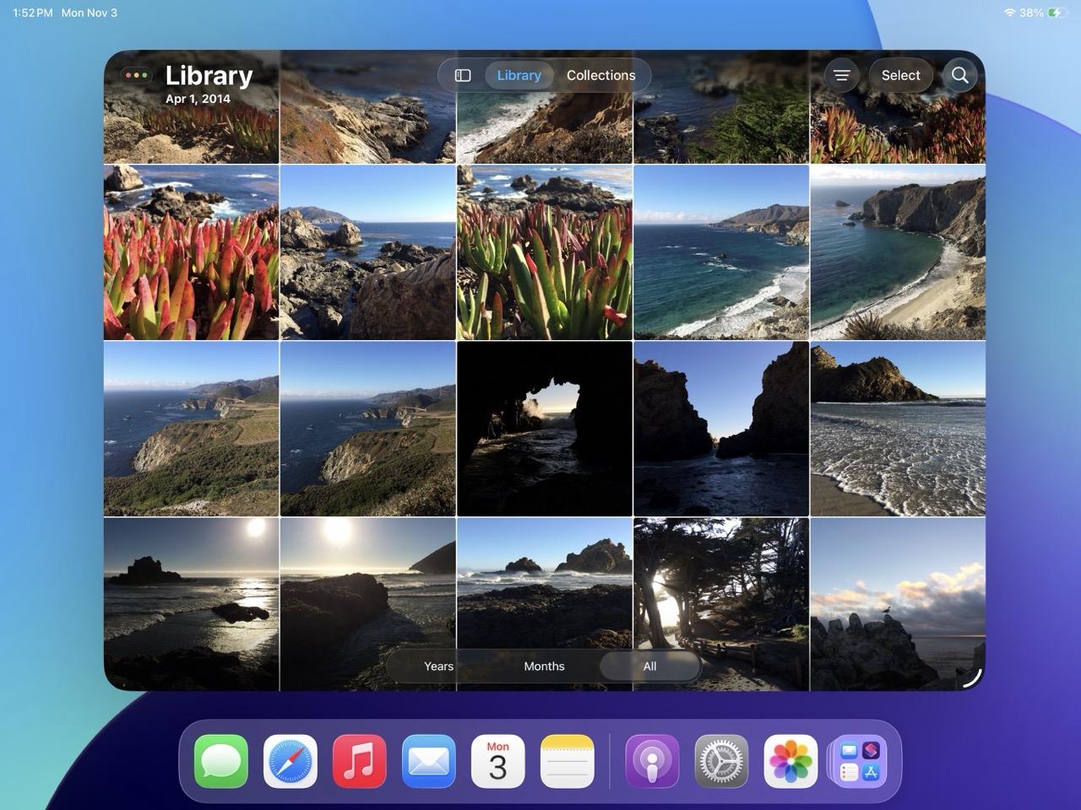Launch Safari from the dock
1081x810 pixels.
[291, 761]
